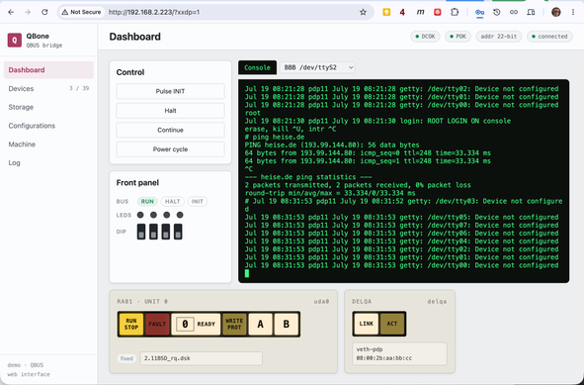Toggle the third DIP switch

click(166, 232)
